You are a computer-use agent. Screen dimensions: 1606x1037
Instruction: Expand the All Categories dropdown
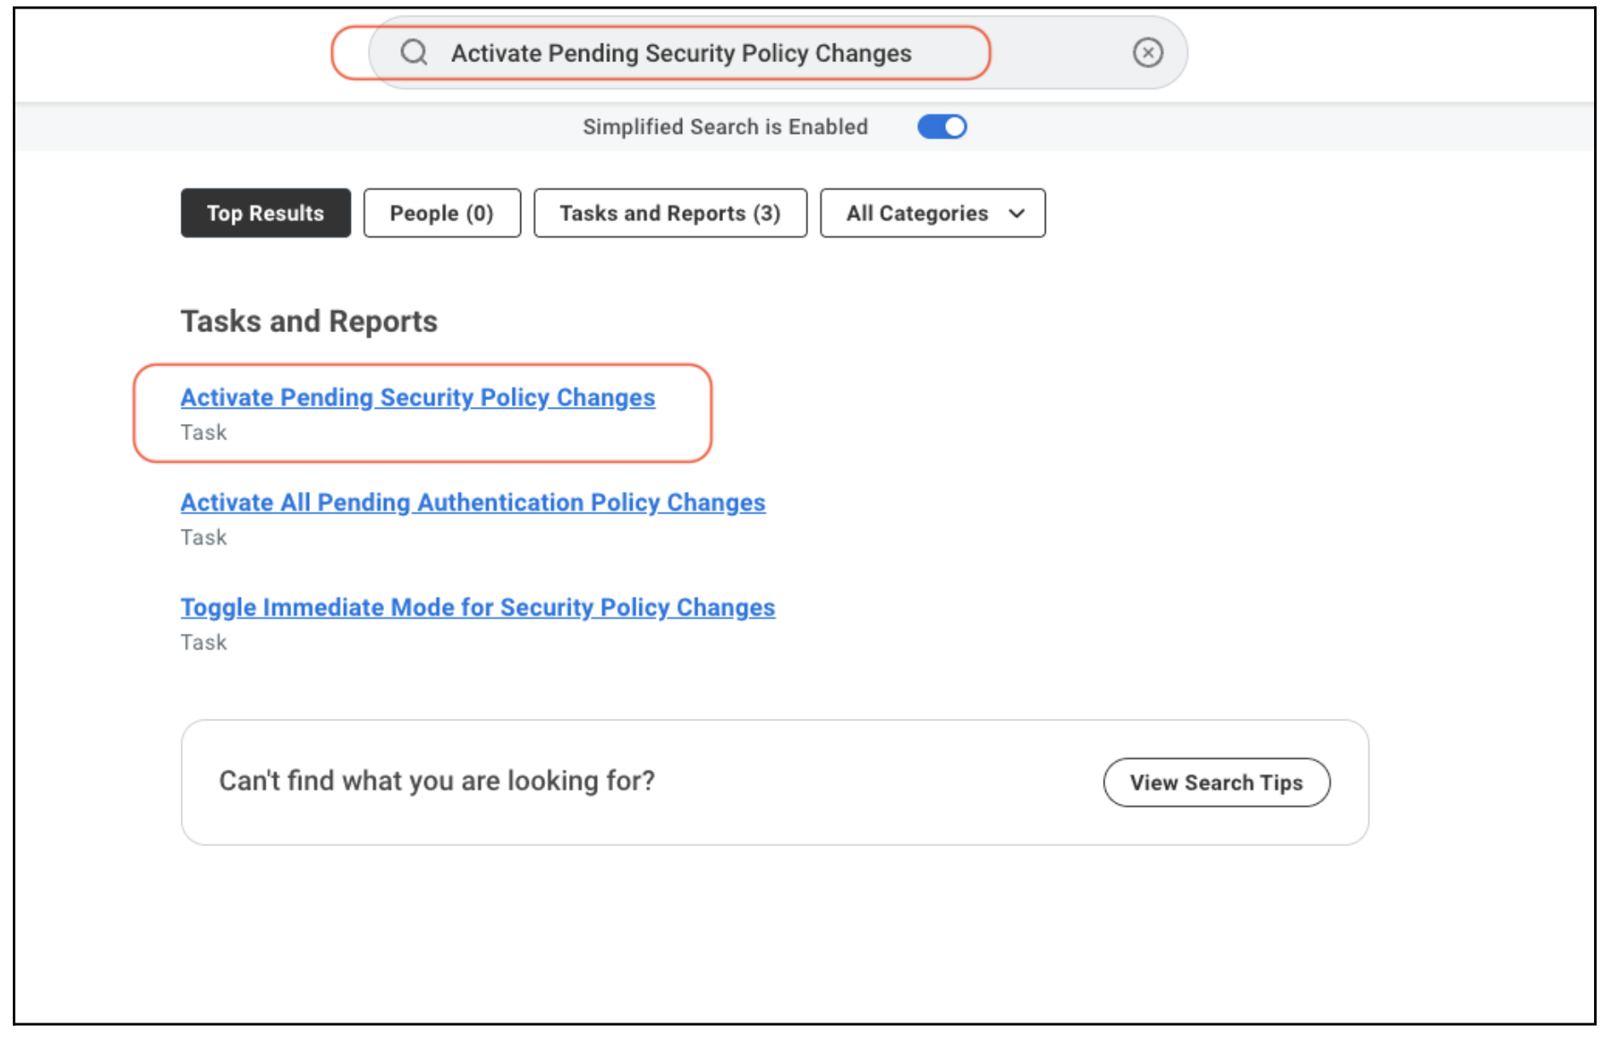pyautogui.click(x=932, y=213)
